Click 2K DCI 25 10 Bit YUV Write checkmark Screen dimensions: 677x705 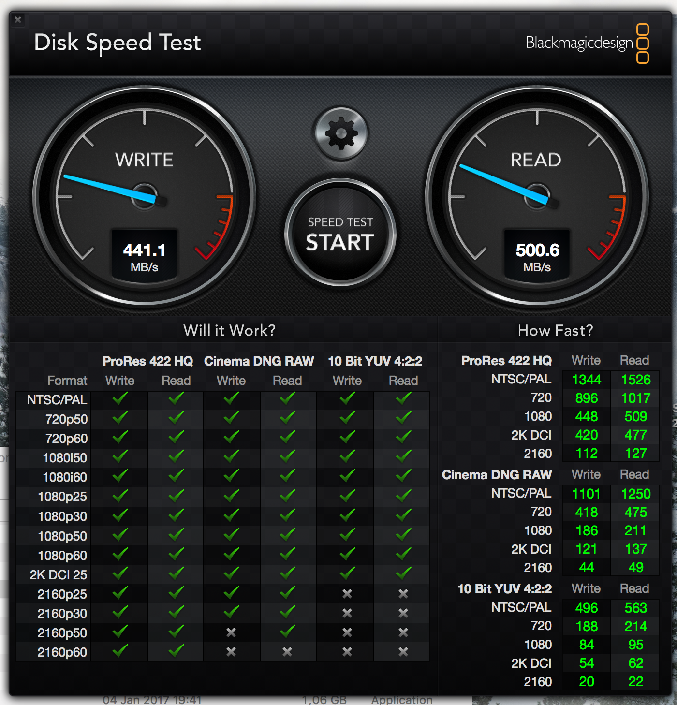click(x=347, y=573)
